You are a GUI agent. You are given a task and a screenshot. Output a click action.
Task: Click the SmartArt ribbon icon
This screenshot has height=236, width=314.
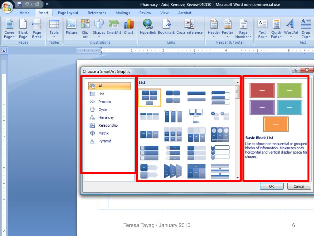pyautogui.click(x=114, y=27)
